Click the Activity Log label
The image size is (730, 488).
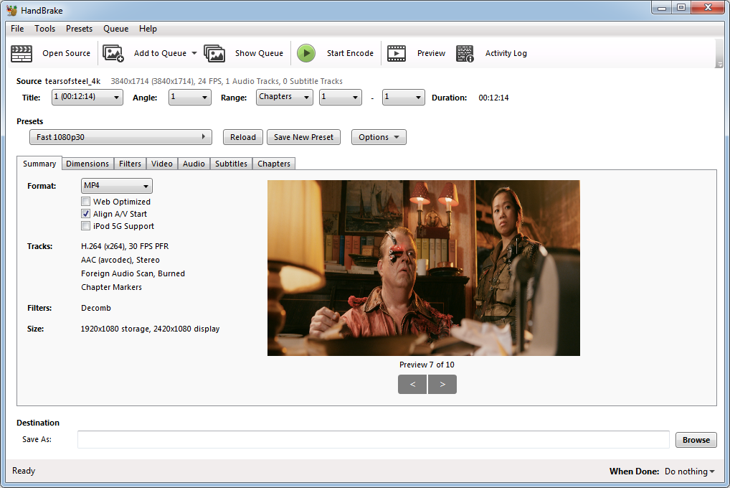(x=506, y=53)
